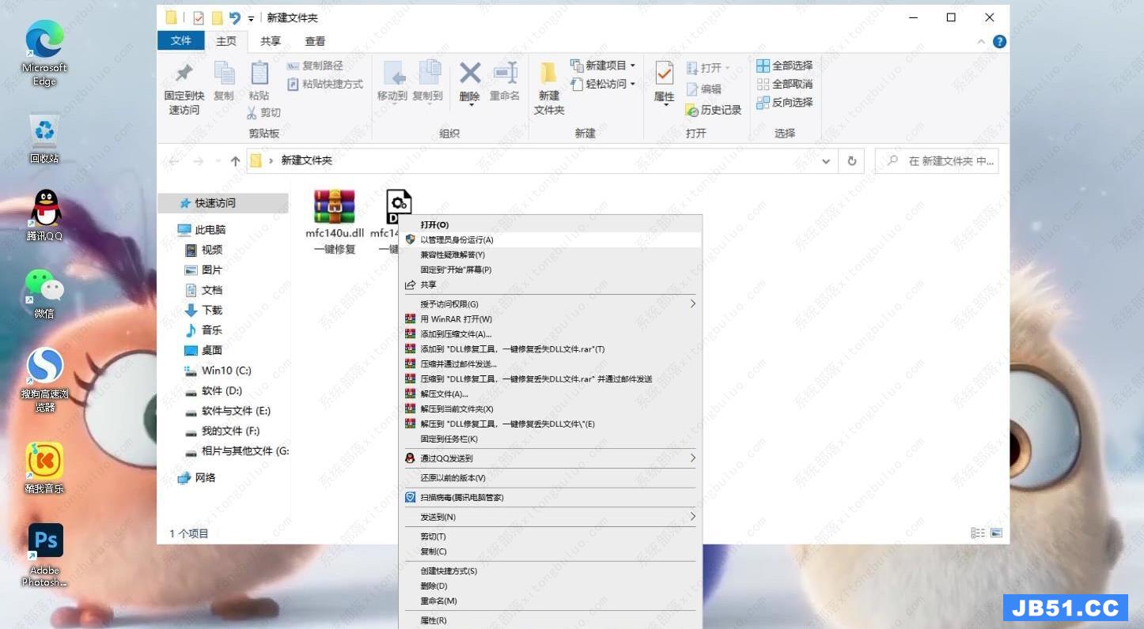Screen dimensions: 1144x629
Task: Switch to large icons view toggle
Action: (x=996, y=533)
